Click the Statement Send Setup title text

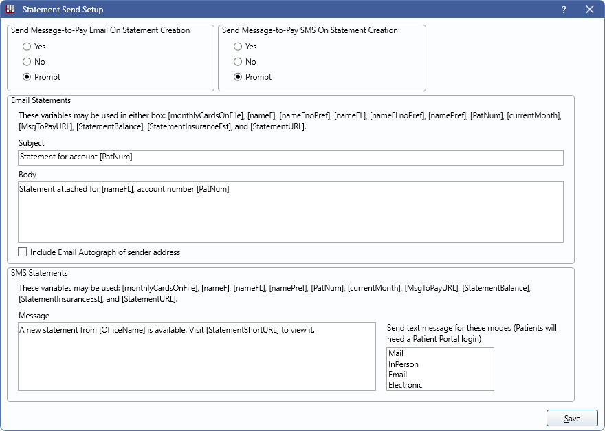[63, 10]
